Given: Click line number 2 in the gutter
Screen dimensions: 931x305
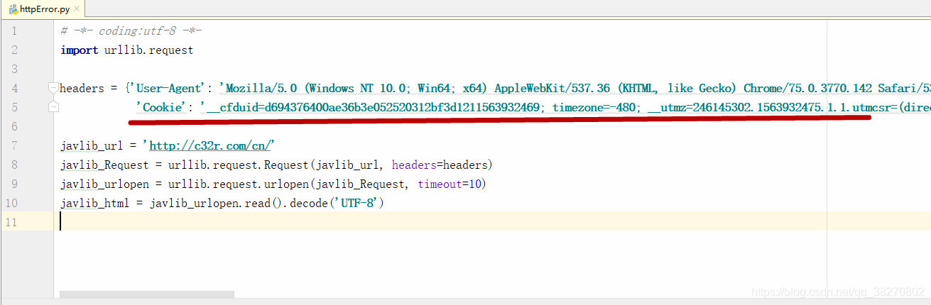Looking at the screenshot, I should point(15,50).
